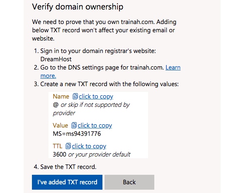Screen dimensions: 241x193
Task: Click the Value field label
Action: pyautogui.click(x=61, y=125)
